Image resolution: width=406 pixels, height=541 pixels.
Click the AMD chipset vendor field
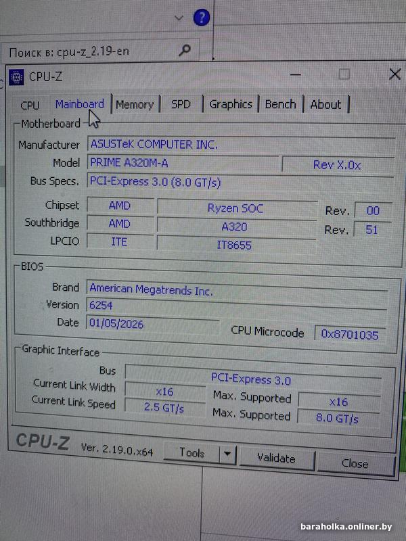120,206
